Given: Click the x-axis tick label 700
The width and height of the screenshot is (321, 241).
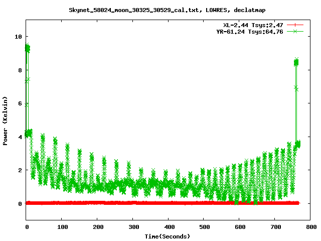Looking at the screenshot, I should click(x=276, y=227).
